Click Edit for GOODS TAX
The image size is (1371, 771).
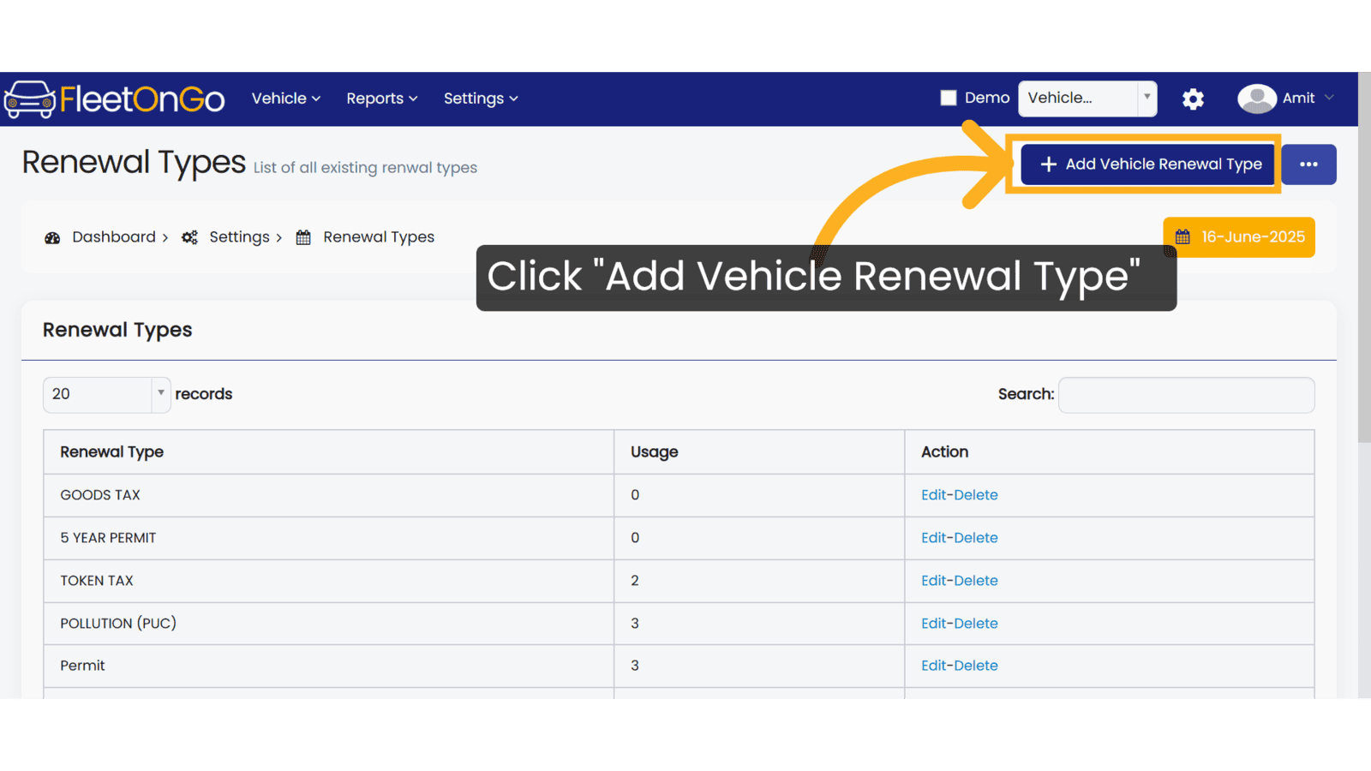(x=933, y=495)
